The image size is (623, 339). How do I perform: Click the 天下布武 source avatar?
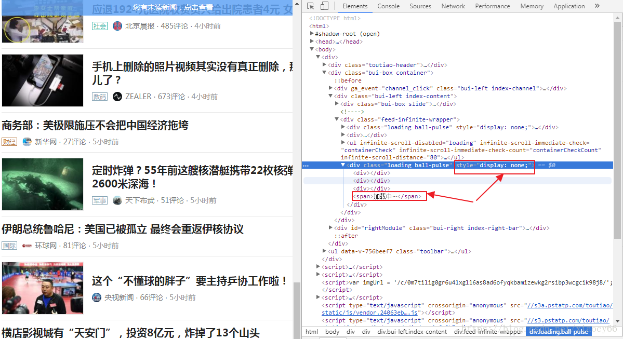[117, 200]
